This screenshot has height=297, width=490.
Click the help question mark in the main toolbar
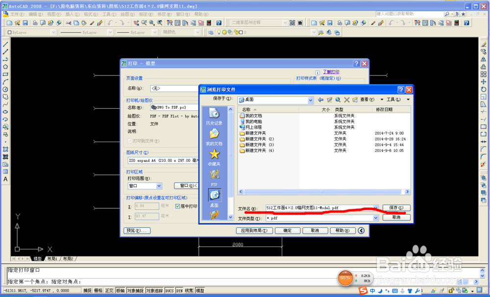pyautogui.click(x=219, y=23)
